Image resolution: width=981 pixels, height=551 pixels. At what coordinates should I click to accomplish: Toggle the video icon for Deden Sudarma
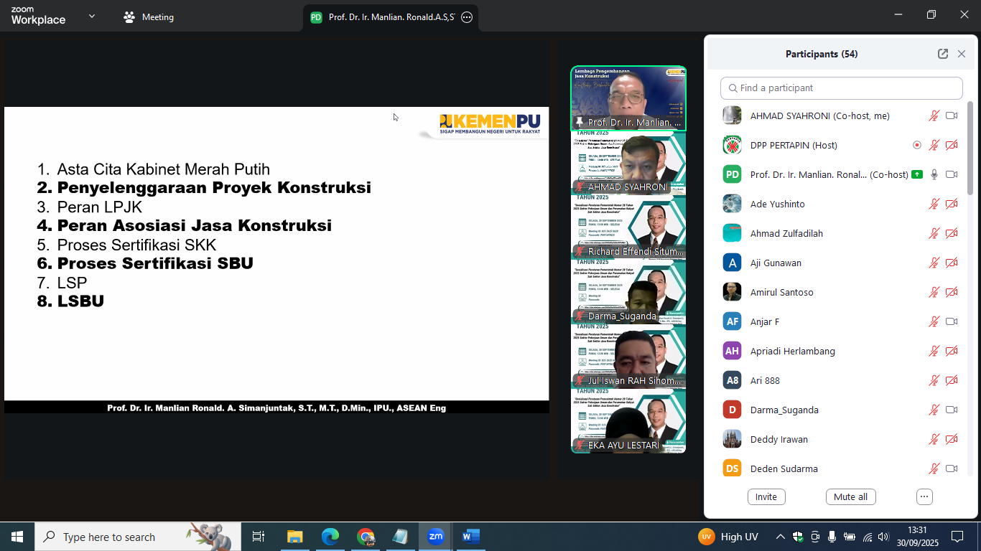(952, 468)
